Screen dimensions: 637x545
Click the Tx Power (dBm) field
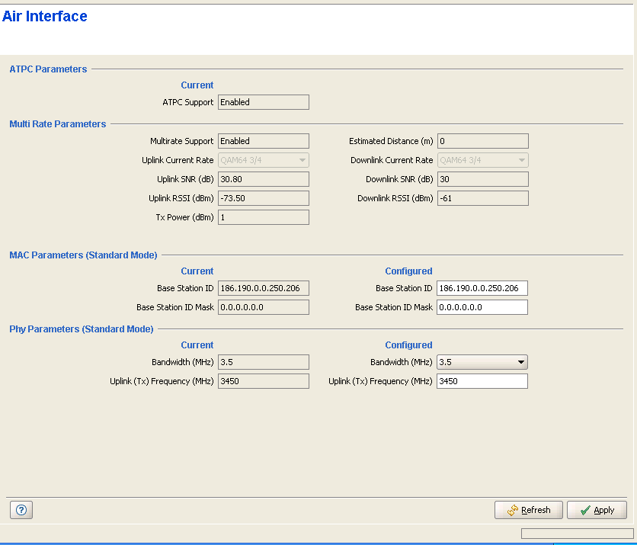point(263,217)
